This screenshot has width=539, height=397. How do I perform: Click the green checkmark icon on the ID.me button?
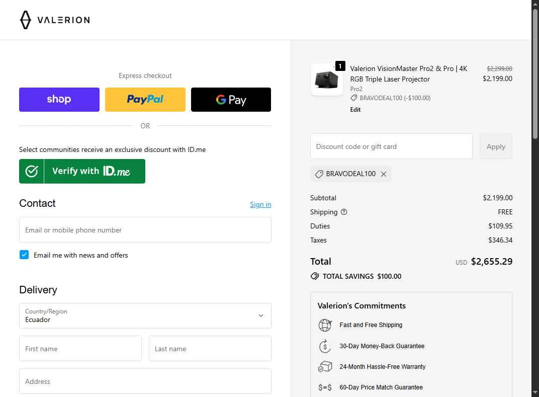32,171
